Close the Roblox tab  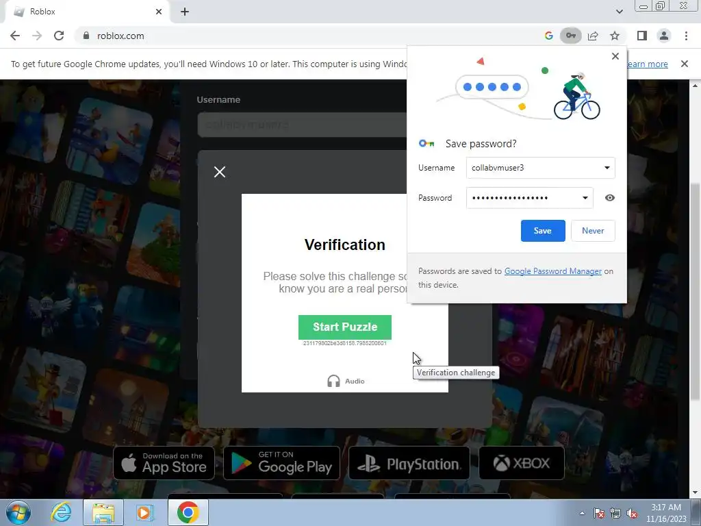(159, 12)
